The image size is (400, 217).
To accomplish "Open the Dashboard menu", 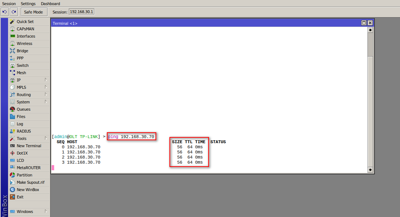I will point(50,4).
